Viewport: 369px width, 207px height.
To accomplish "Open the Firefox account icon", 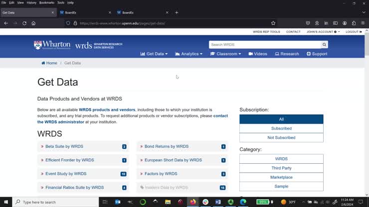I will point(345,23).
